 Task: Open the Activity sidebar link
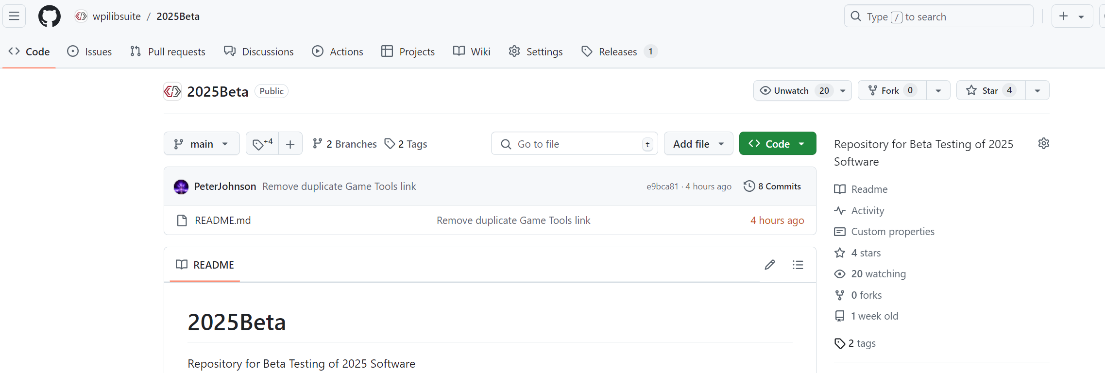click(859, 211)
